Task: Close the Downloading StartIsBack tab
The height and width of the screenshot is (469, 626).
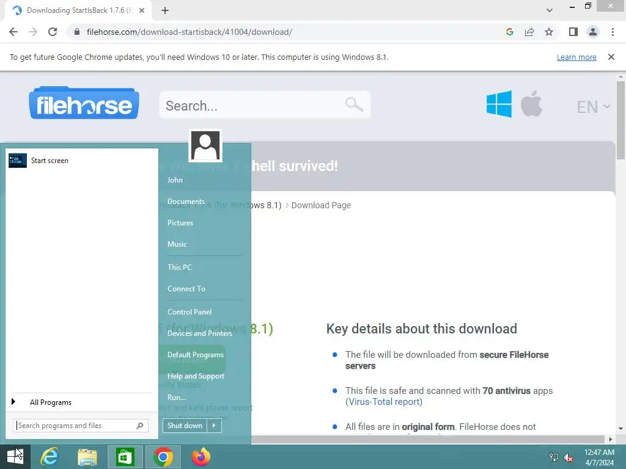Action: [x=142, y=10]
